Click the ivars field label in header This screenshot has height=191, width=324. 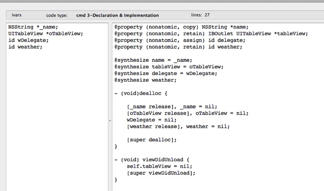tap(16, 15)
